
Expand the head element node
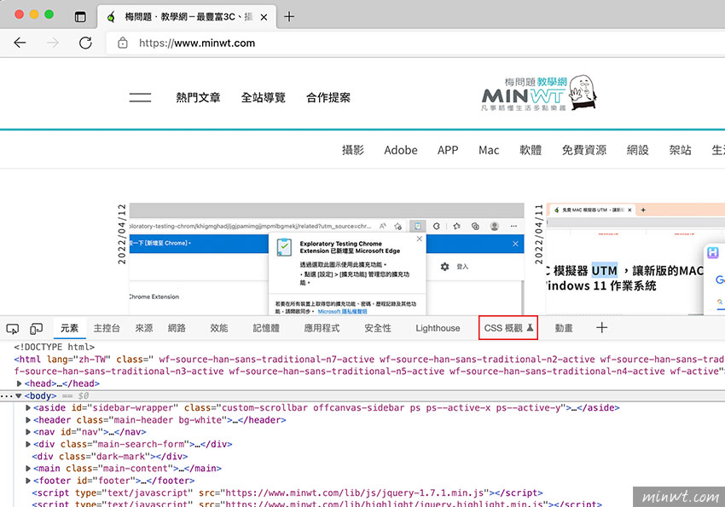pyautogui.click(x=19, y=383)
